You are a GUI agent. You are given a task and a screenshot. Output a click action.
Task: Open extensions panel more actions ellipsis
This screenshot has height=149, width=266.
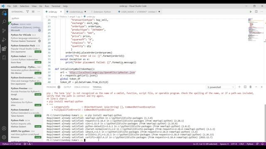(x=39, y=12)
